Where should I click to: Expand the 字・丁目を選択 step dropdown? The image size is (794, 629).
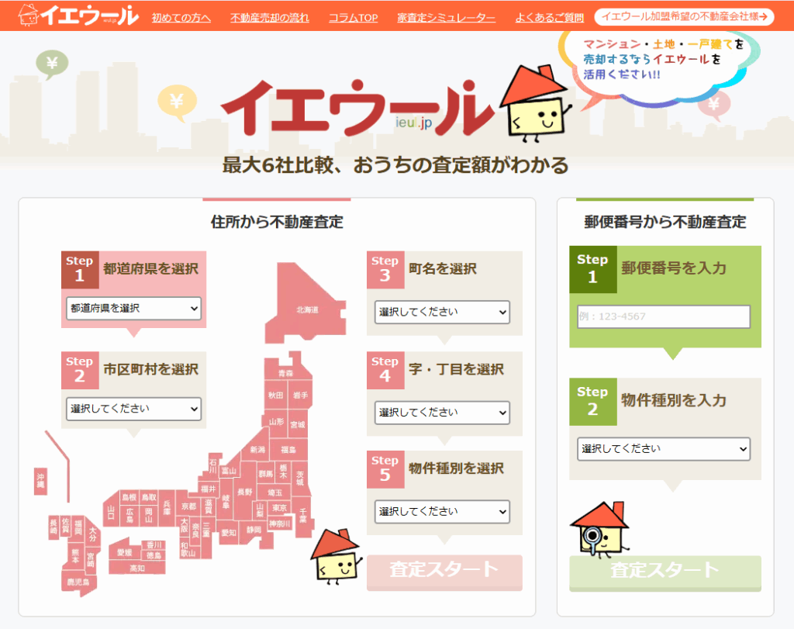(442, 413)
